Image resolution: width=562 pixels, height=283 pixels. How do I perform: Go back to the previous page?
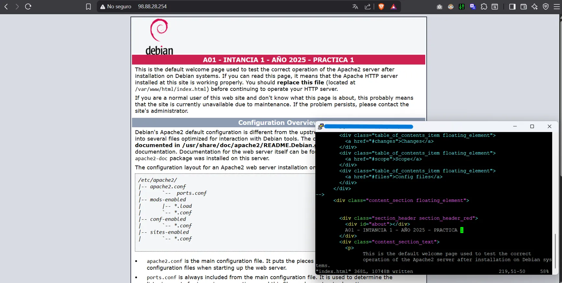tap(6, 6)
